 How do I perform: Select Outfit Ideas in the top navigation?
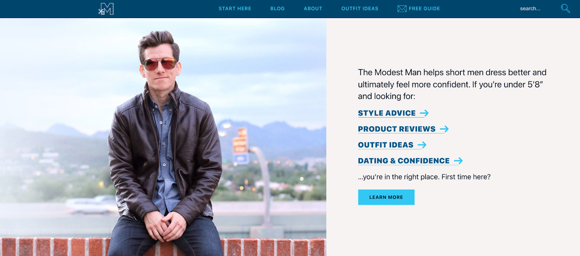360,9
